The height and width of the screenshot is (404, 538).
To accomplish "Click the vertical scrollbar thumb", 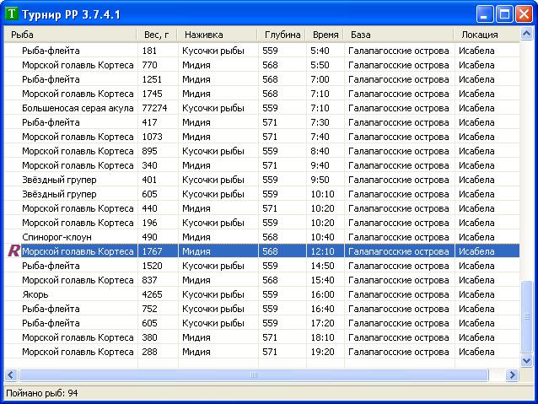I will click(x=526, y=316).
